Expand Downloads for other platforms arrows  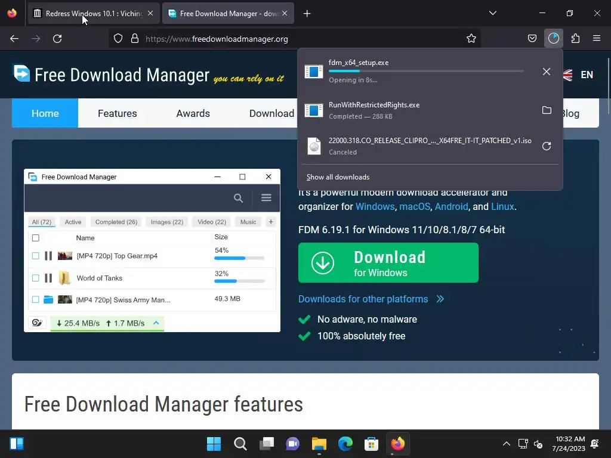coord(440,299)
